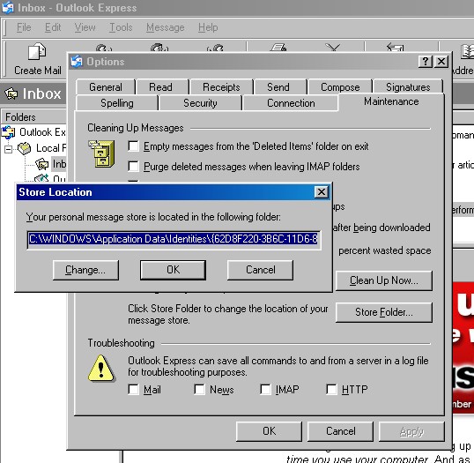
Task: Close the Store Location dialog with X
Action: 321,192
